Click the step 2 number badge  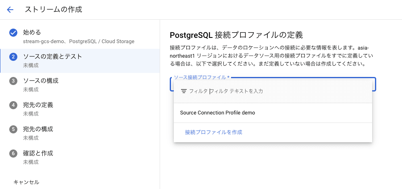(x=13, y=57)
